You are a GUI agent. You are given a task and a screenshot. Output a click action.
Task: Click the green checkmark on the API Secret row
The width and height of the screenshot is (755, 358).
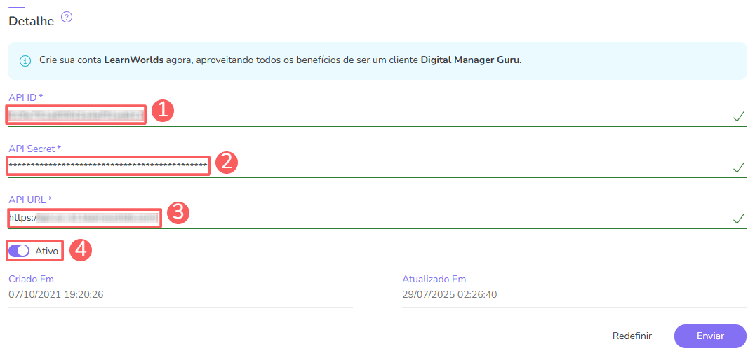(x=738, y=167)
